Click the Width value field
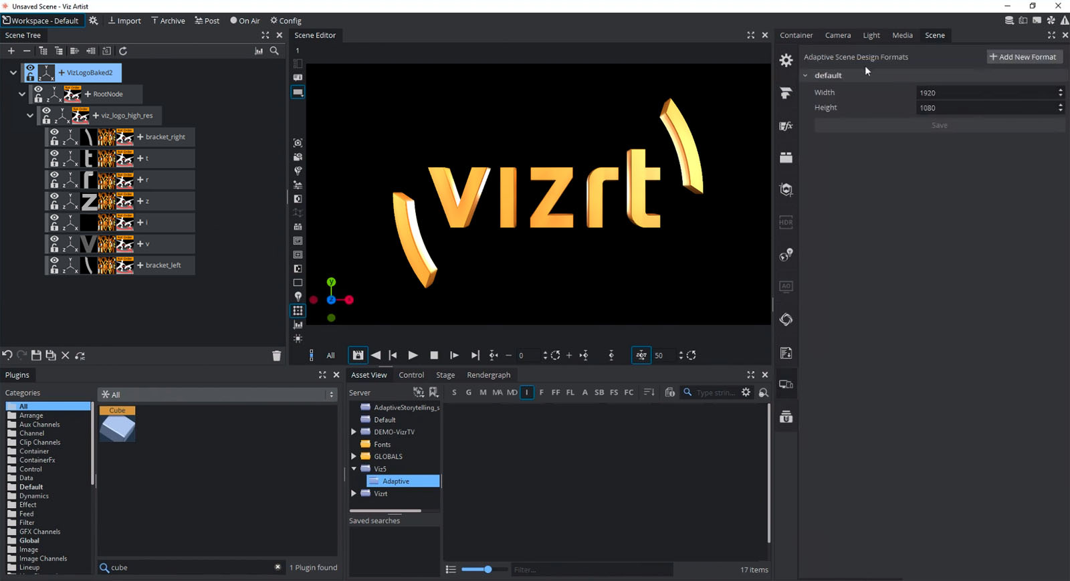Screen dimensions: 1070x581 (985, 93)
